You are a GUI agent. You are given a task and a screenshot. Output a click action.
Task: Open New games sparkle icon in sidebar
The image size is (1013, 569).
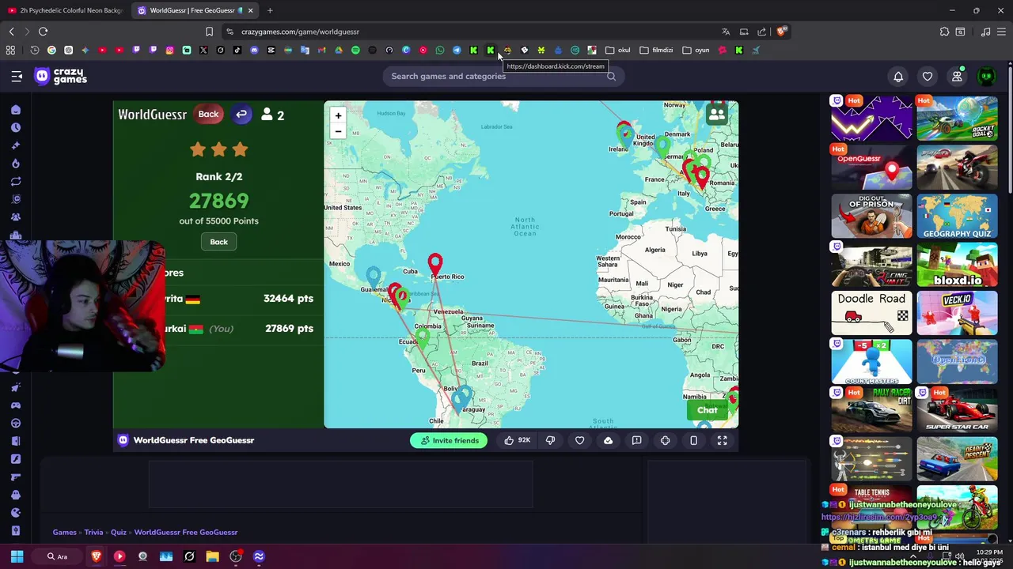pos(16,145)
